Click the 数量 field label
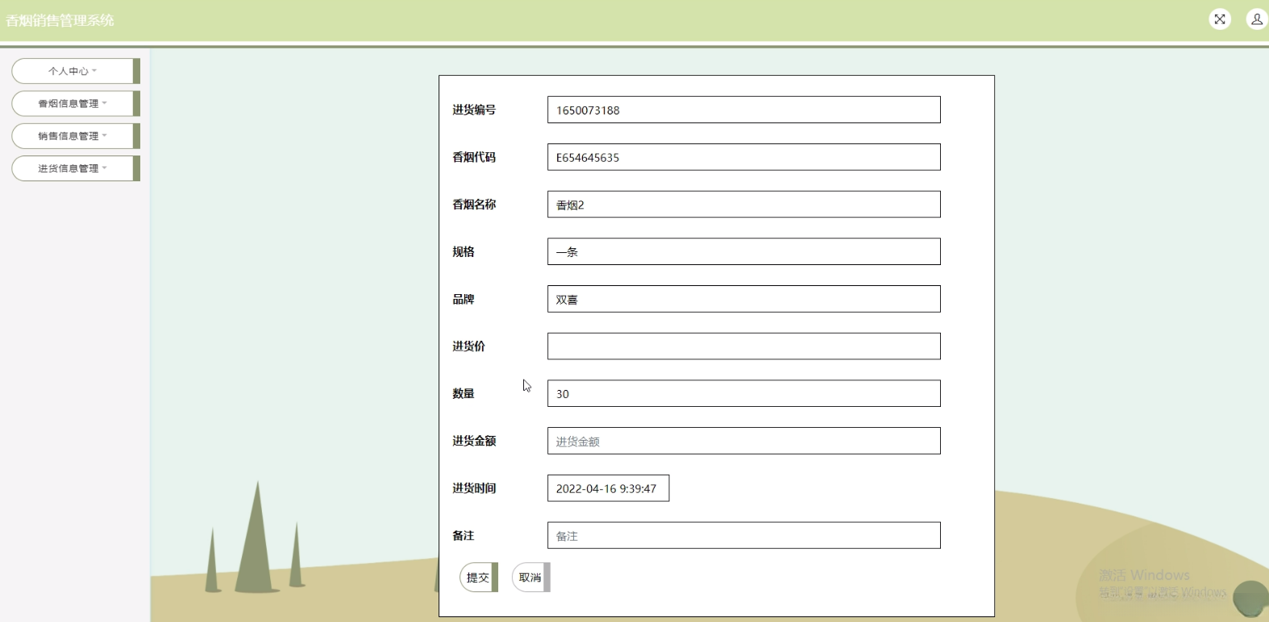Image resolution: width=1269 pixels, height=622 pixels. click(464, 393)
